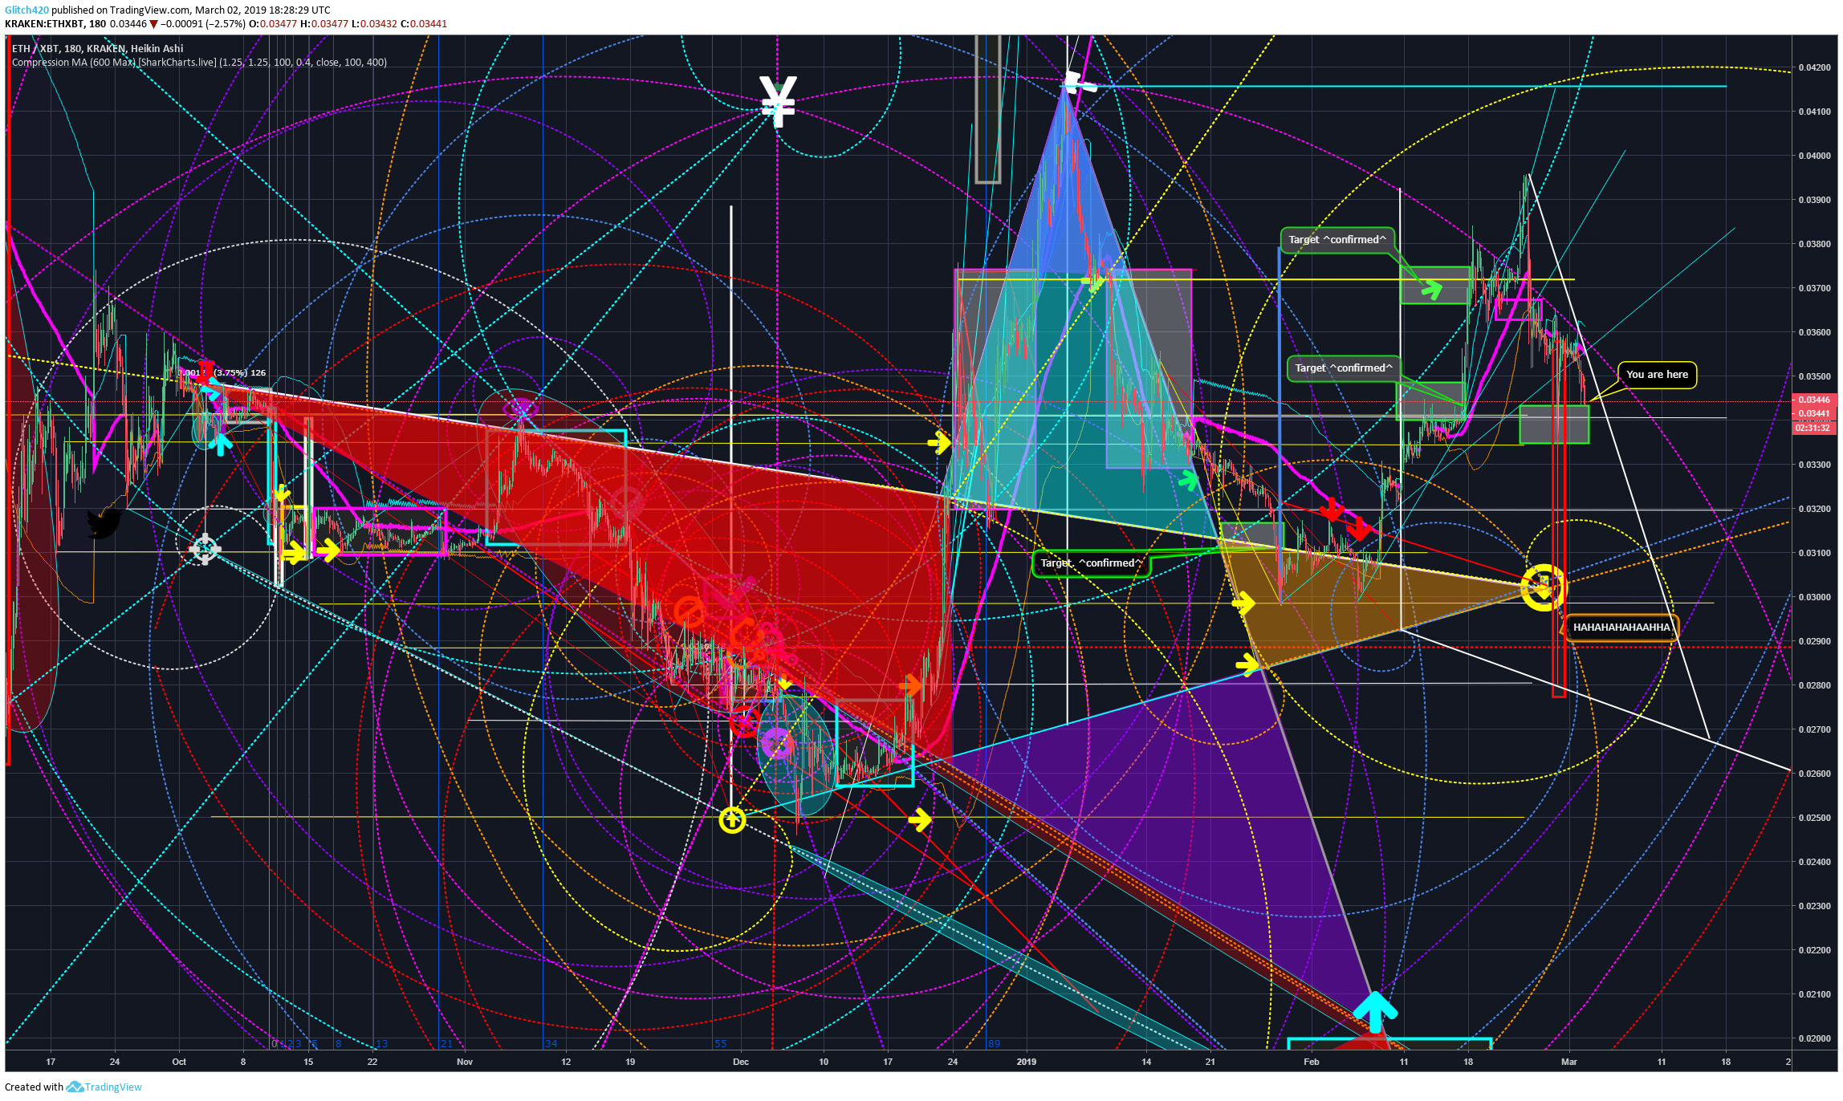Click the yellow circle with up arrow
Viewport: 1843px width, 1101px height.
pos(732,820)
